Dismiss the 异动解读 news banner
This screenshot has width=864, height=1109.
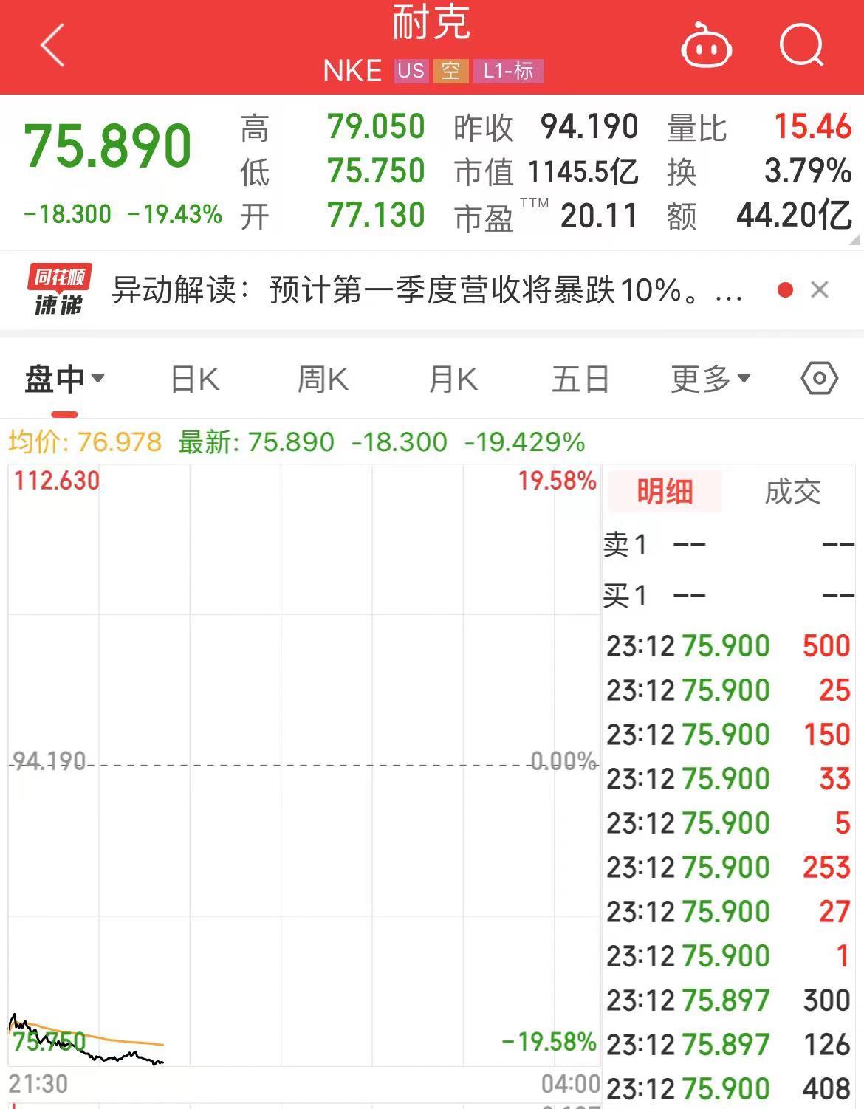(820, 289)
